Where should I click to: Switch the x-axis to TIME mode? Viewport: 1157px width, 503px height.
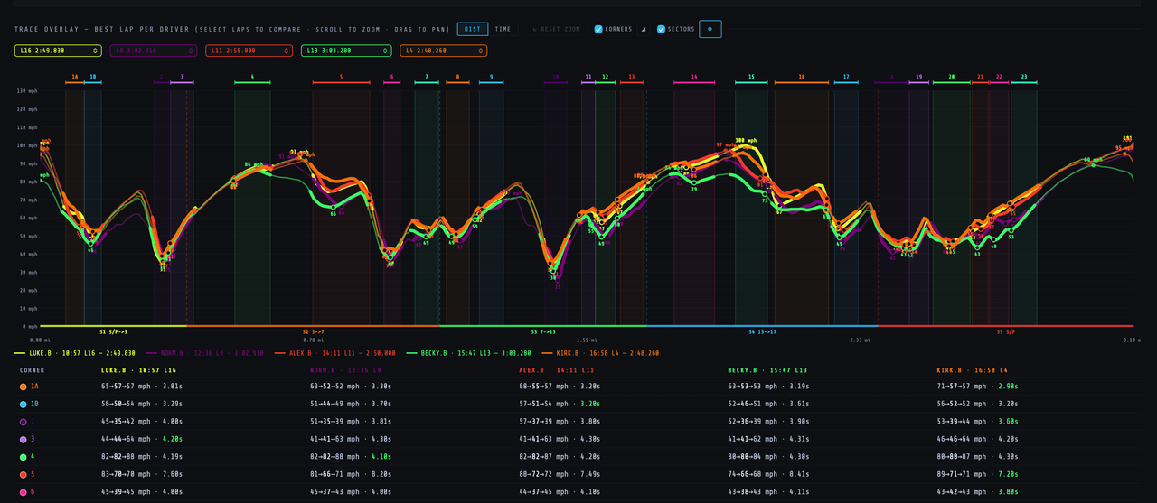pos(503,29)
